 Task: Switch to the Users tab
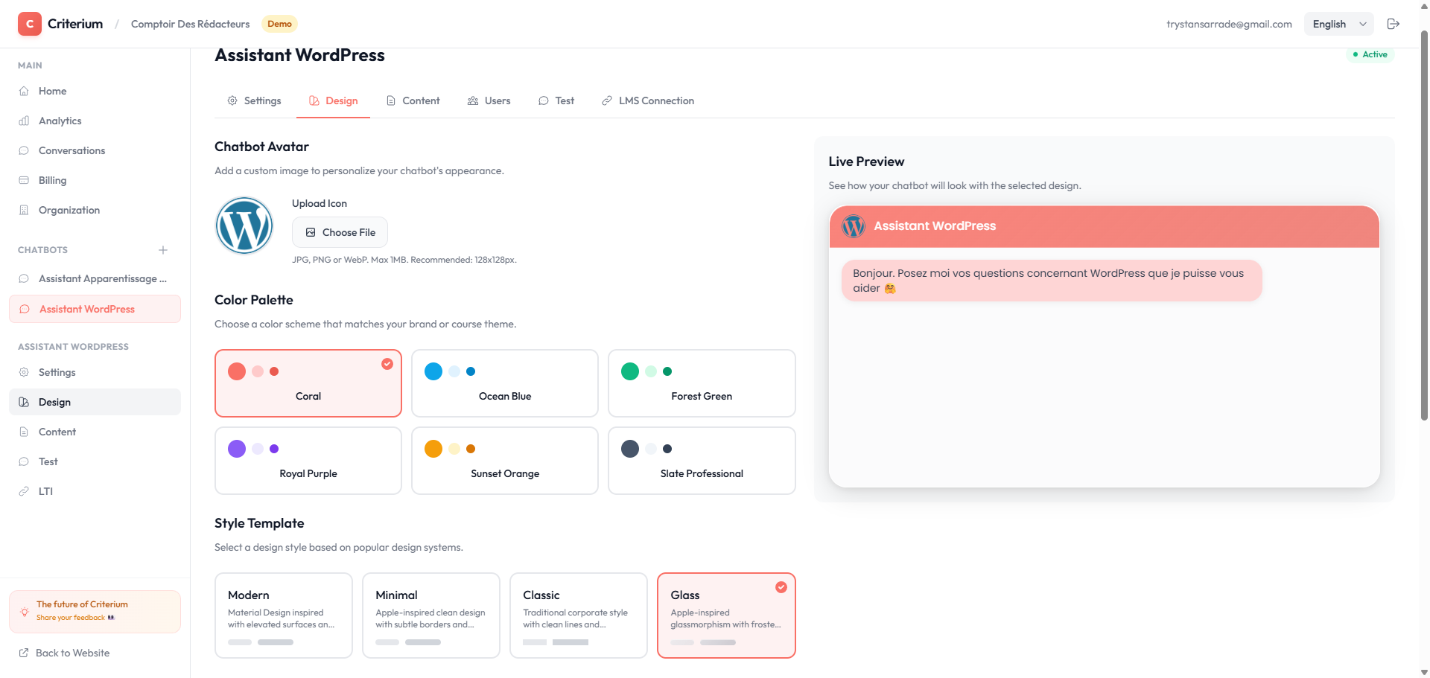click(x=489, y=100)
